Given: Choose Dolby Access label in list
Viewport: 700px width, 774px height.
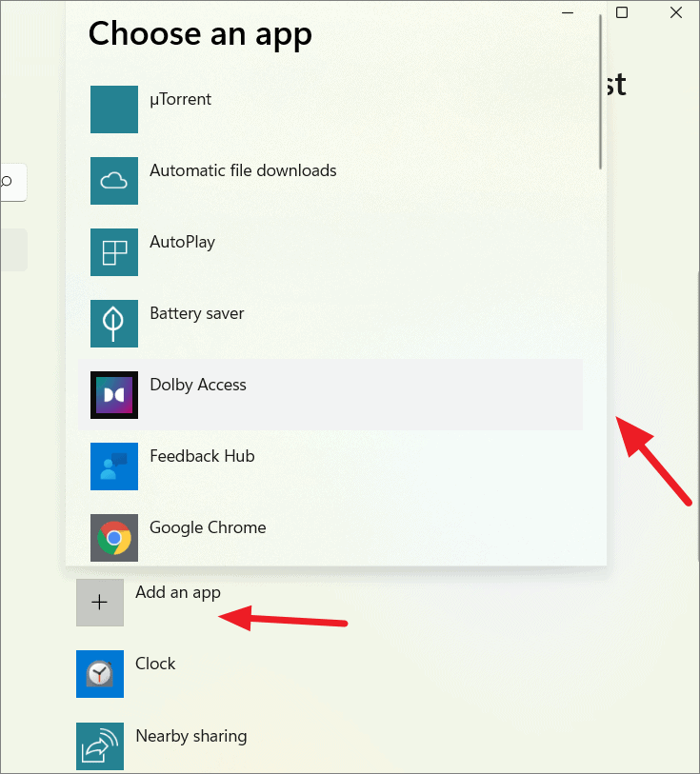Looking at the screenshot, I should (197, 385).
